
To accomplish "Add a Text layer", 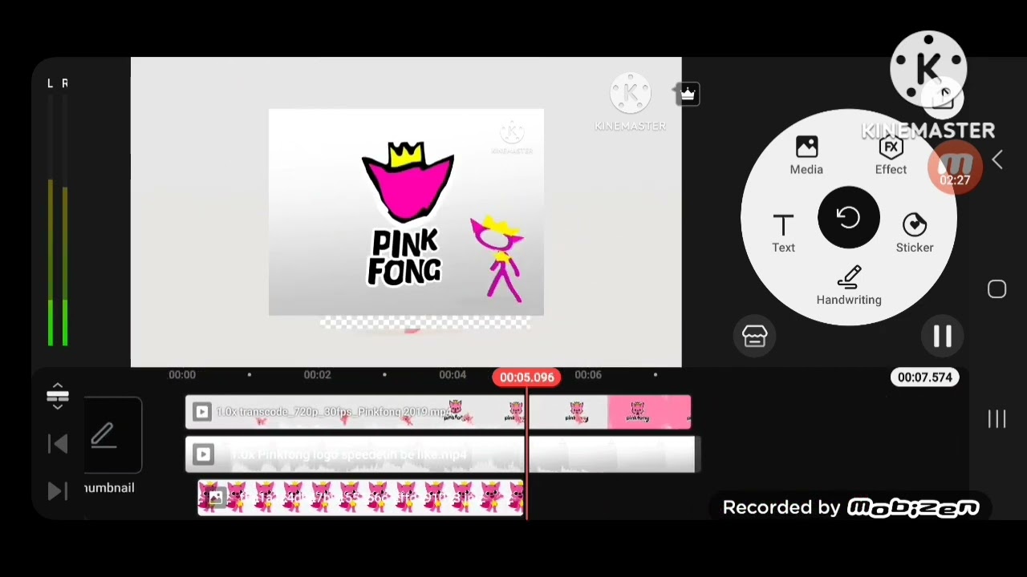I will (783, 233).
